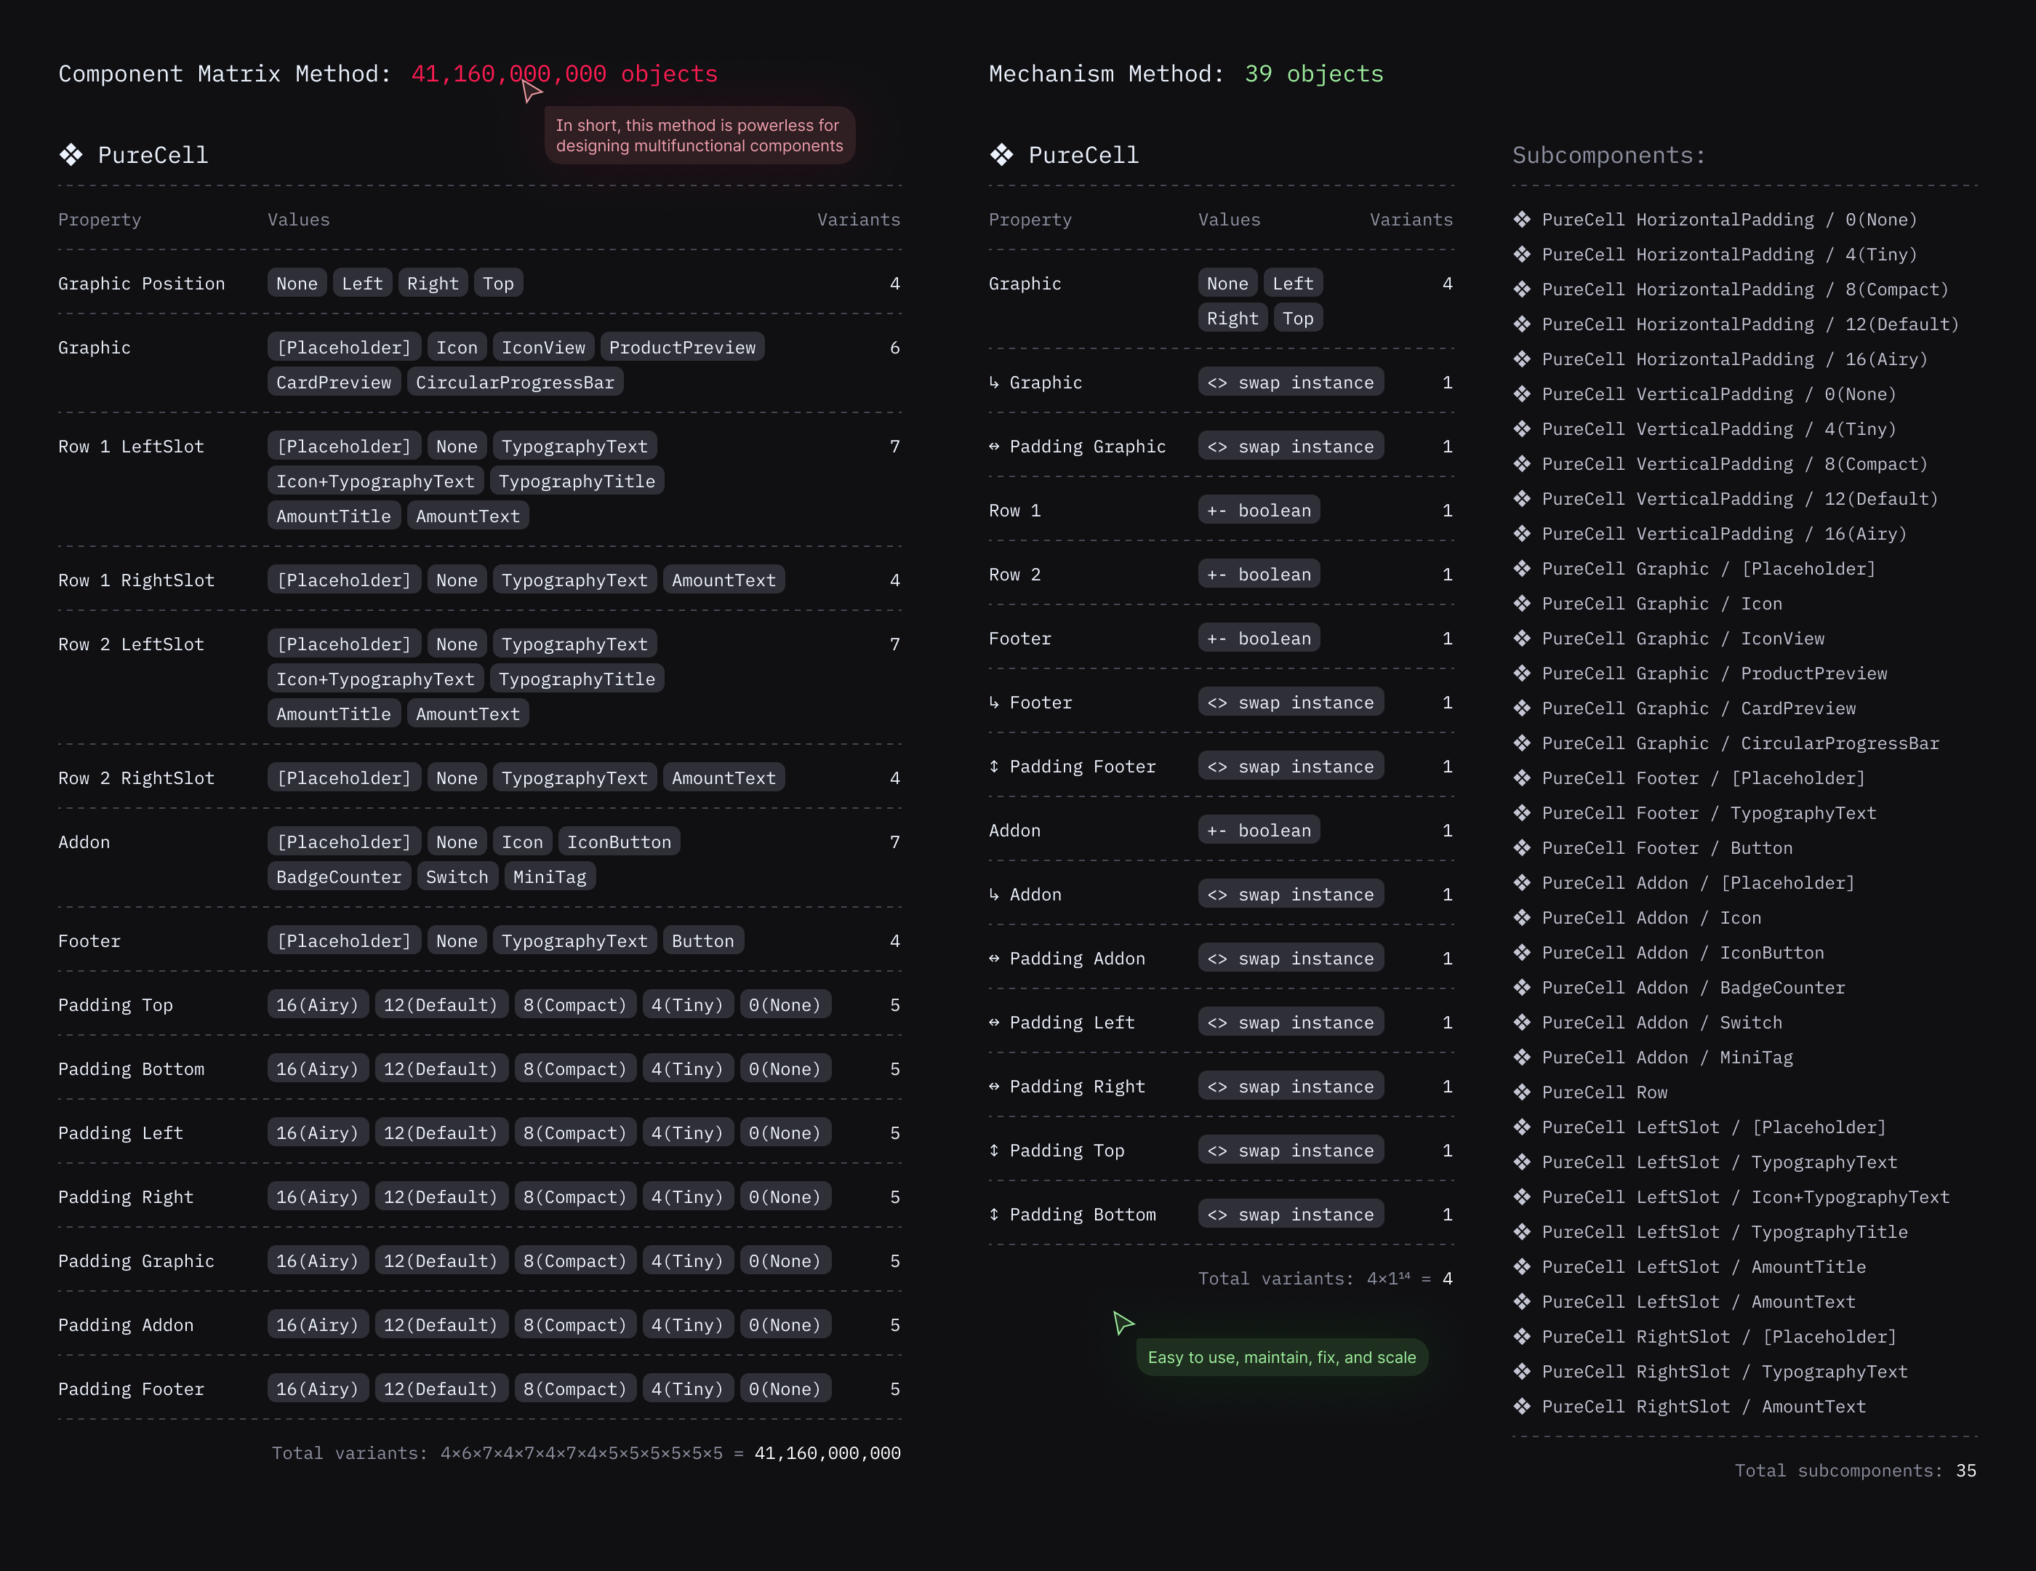This screenshot has width=2036, height=1571.
Task: Click the red '41,160,000,000 objects' text
Action: pos(564,73)
